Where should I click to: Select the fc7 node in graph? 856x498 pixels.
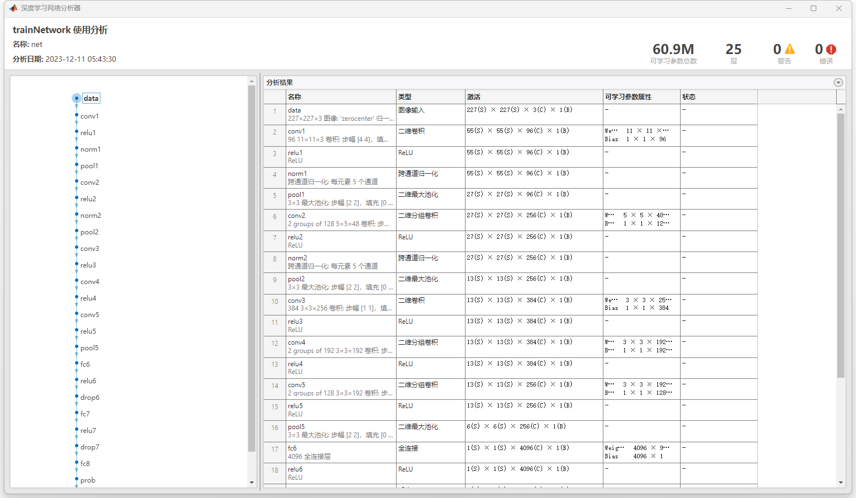click(x=85, y=414)
